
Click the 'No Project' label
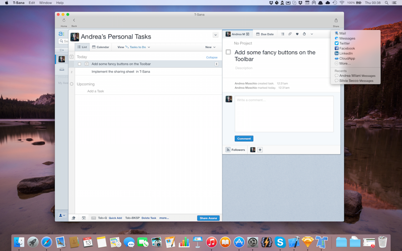[x=243, y=43]
